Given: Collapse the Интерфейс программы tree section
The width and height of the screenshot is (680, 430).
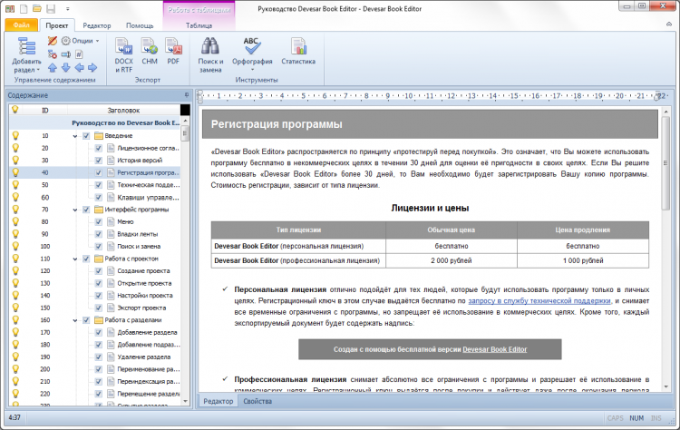Looking at the screenshot, I should pyautogui.click(x=75, y=210).
